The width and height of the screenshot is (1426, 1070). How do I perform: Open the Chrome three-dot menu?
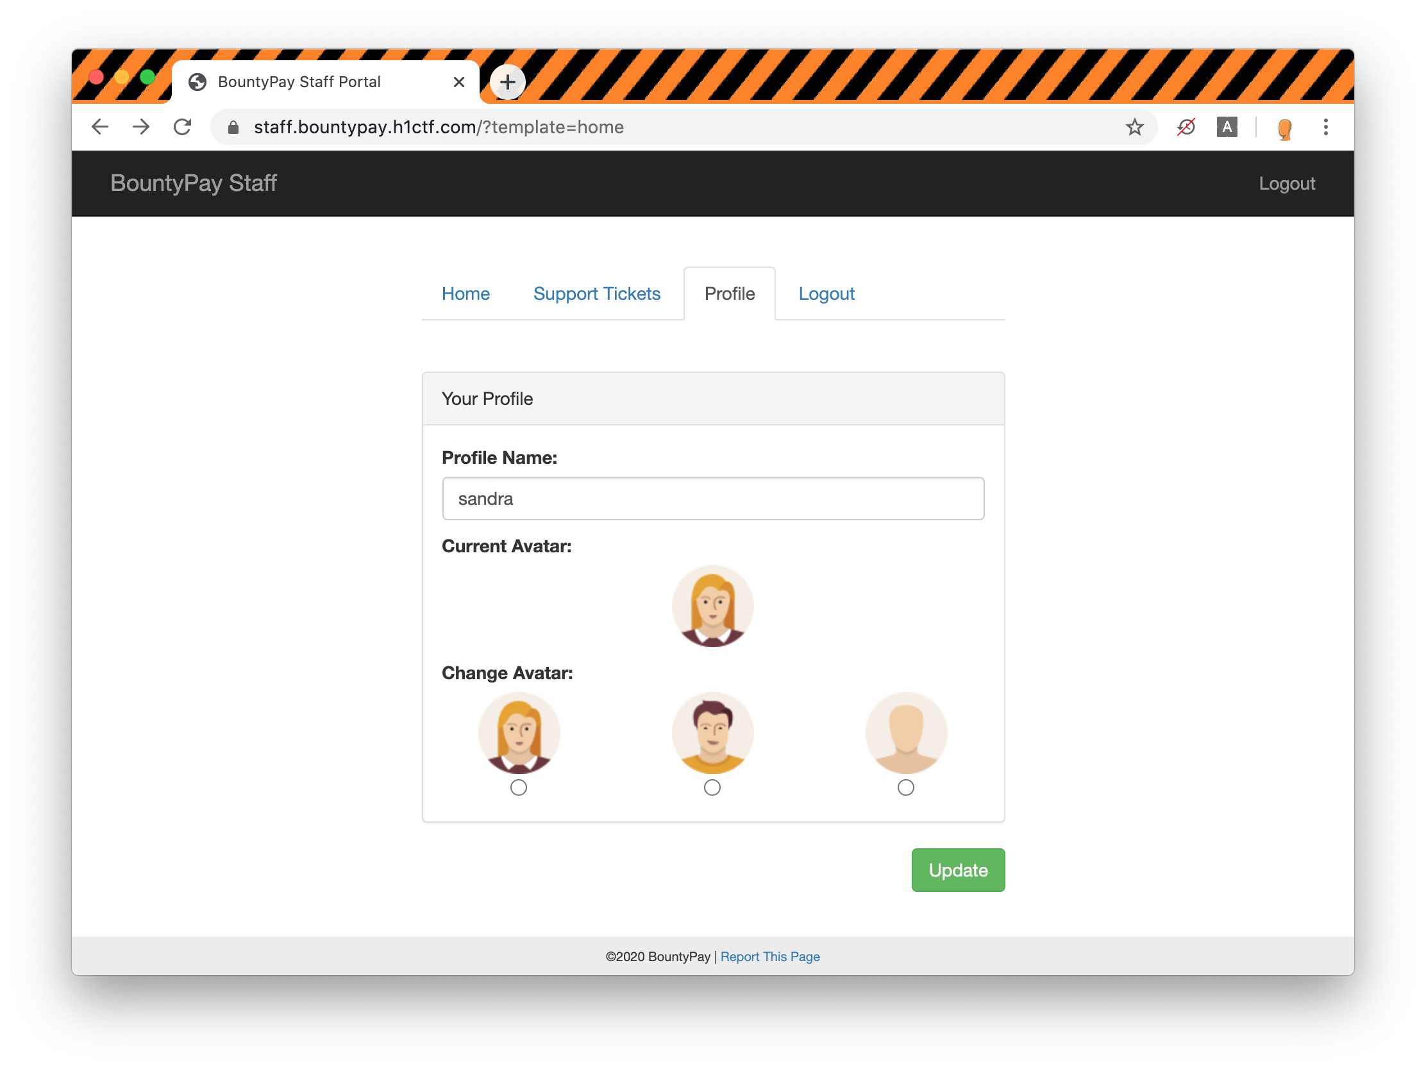[x=1325, y=127]
